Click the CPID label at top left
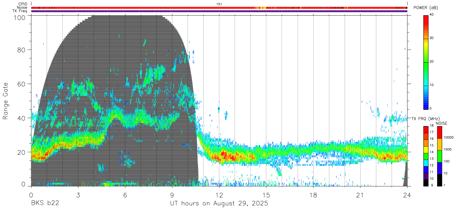 (23, 4)
